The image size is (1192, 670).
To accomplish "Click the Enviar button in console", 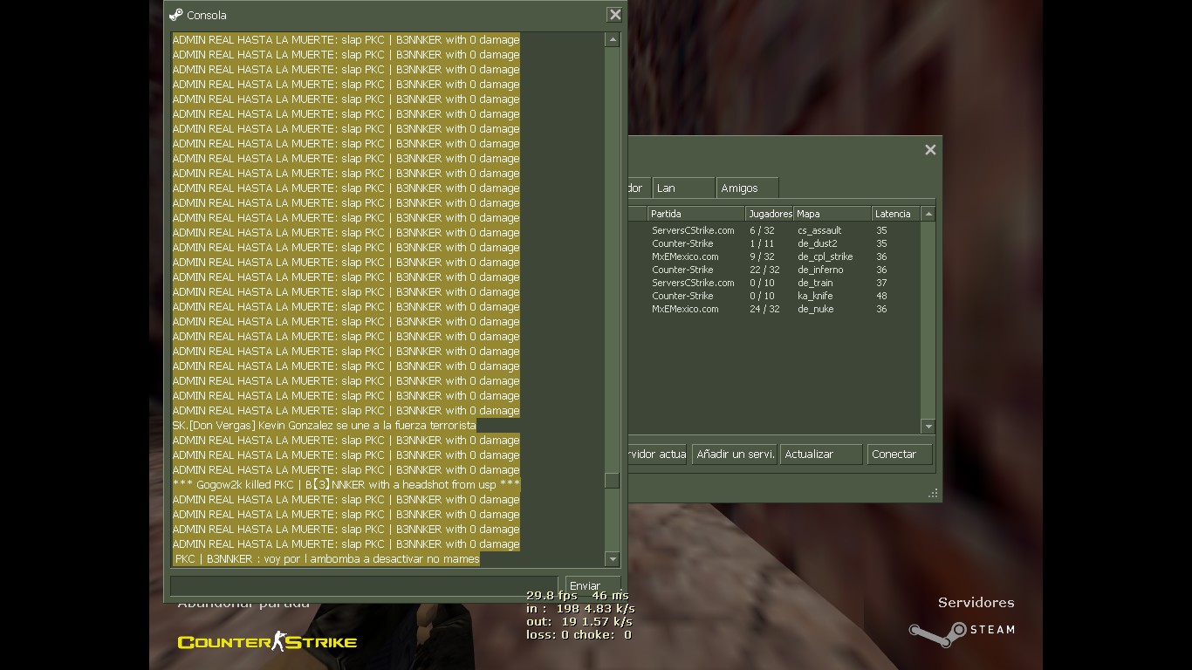I will click(x=593, y=585).
